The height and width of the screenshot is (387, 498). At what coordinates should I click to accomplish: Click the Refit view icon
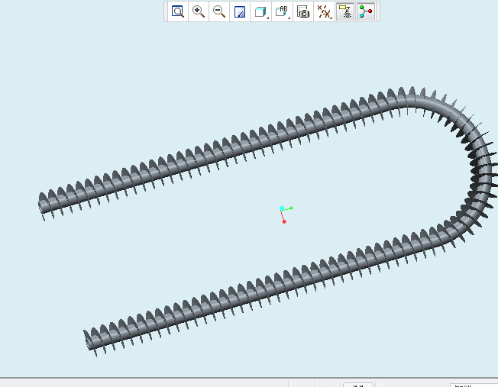pyautogui.click(x=178, y=11)
